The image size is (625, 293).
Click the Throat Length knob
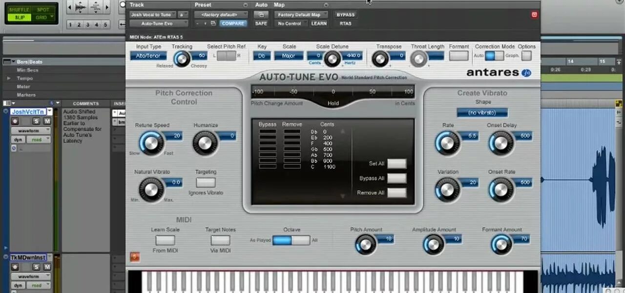click(x=418, y=59)
